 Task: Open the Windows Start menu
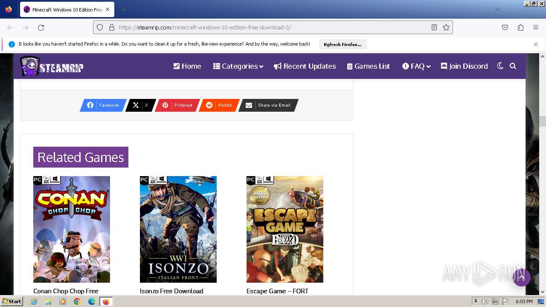[12, 301]
